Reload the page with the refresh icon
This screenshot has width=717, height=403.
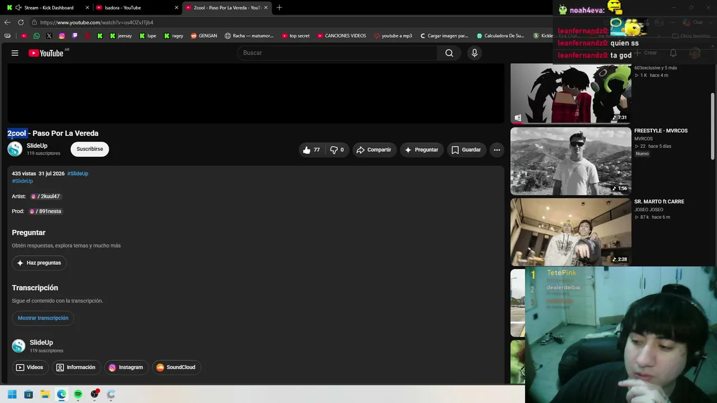[21, 22]
